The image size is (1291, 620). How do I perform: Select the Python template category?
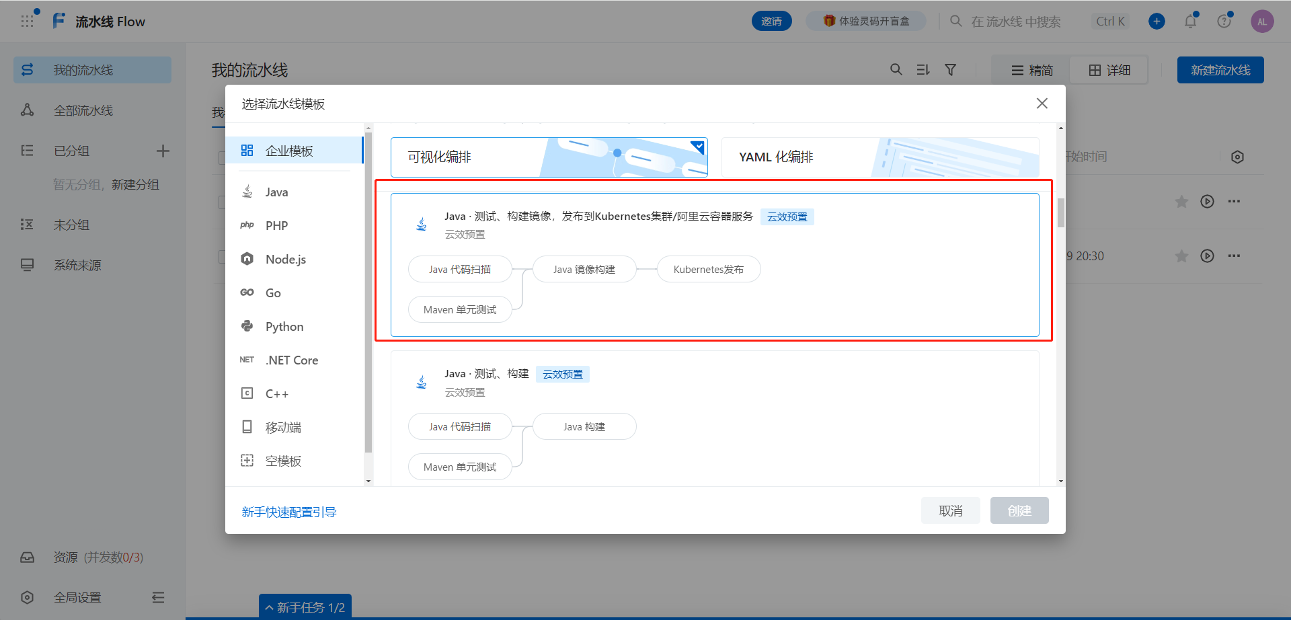(295, 327)
